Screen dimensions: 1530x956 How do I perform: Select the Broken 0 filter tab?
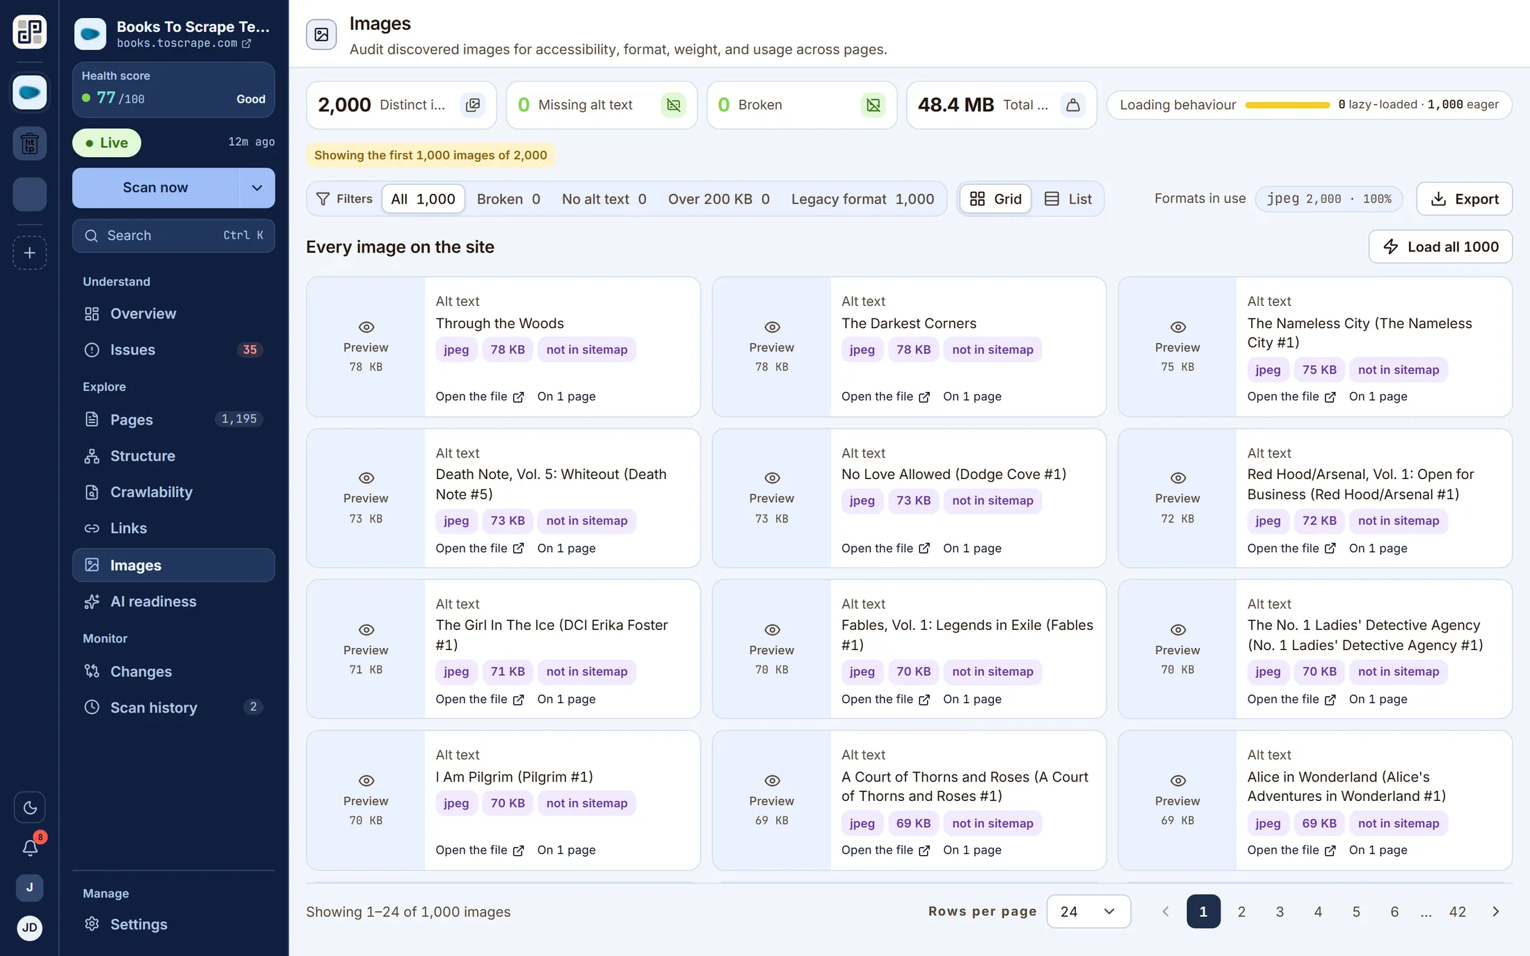(508, 199)
